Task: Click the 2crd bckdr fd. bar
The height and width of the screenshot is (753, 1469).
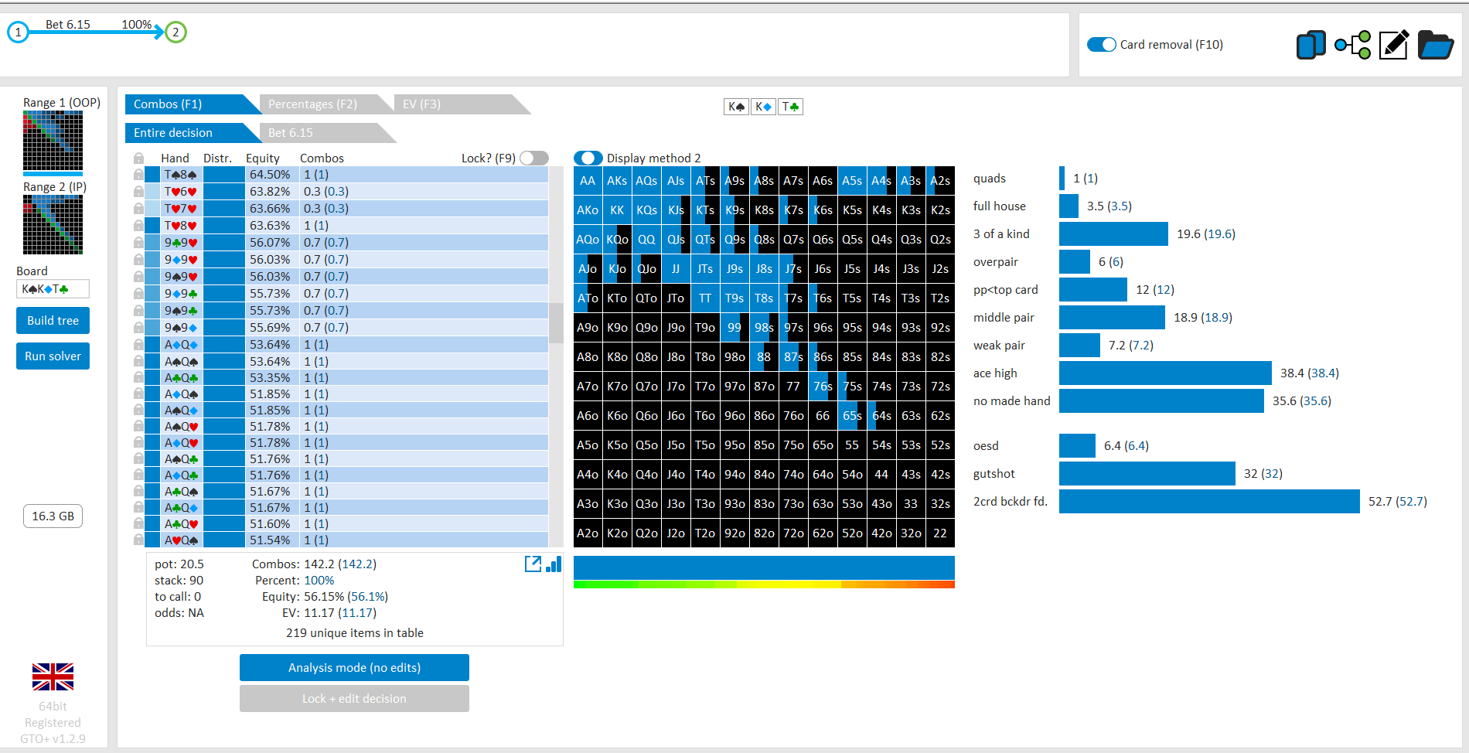Action: 1209,502
